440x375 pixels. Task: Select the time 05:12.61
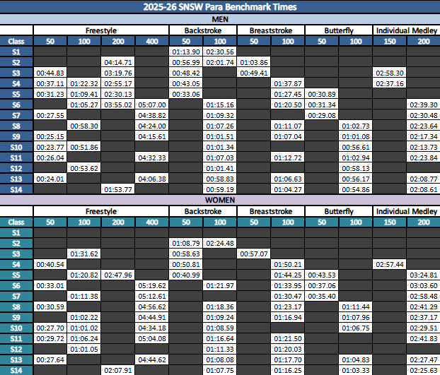pos(152,297)
